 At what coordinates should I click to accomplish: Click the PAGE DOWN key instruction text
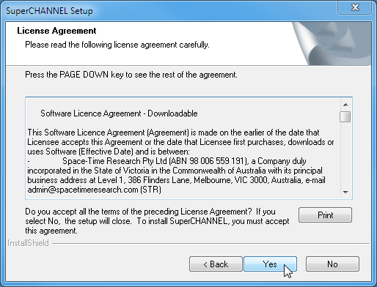point(131,75)
